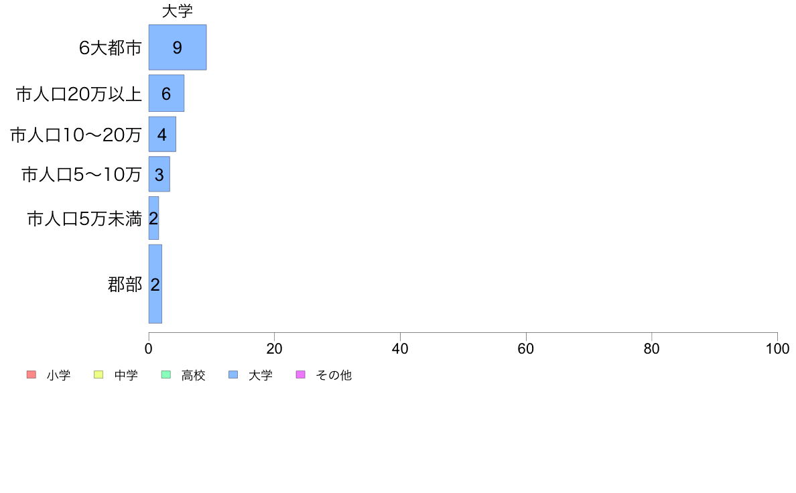Image resolution: width=796 pixels, height=493 pixels.
Task: Click the 小学 legend text
Action: [x=58, y=375]
